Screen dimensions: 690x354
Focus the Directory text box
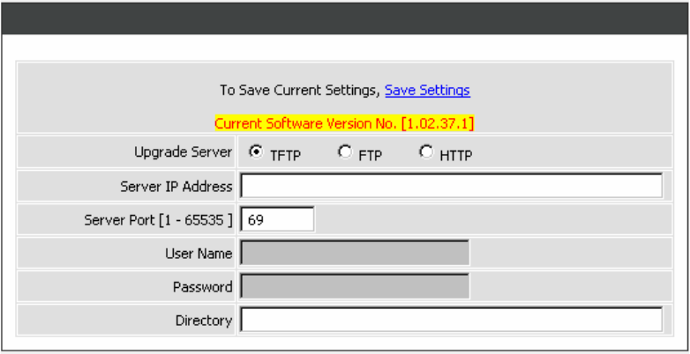(x=451, y=320)
